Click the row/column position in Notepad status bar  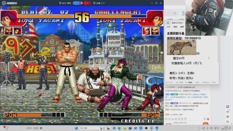click(170, 82)
